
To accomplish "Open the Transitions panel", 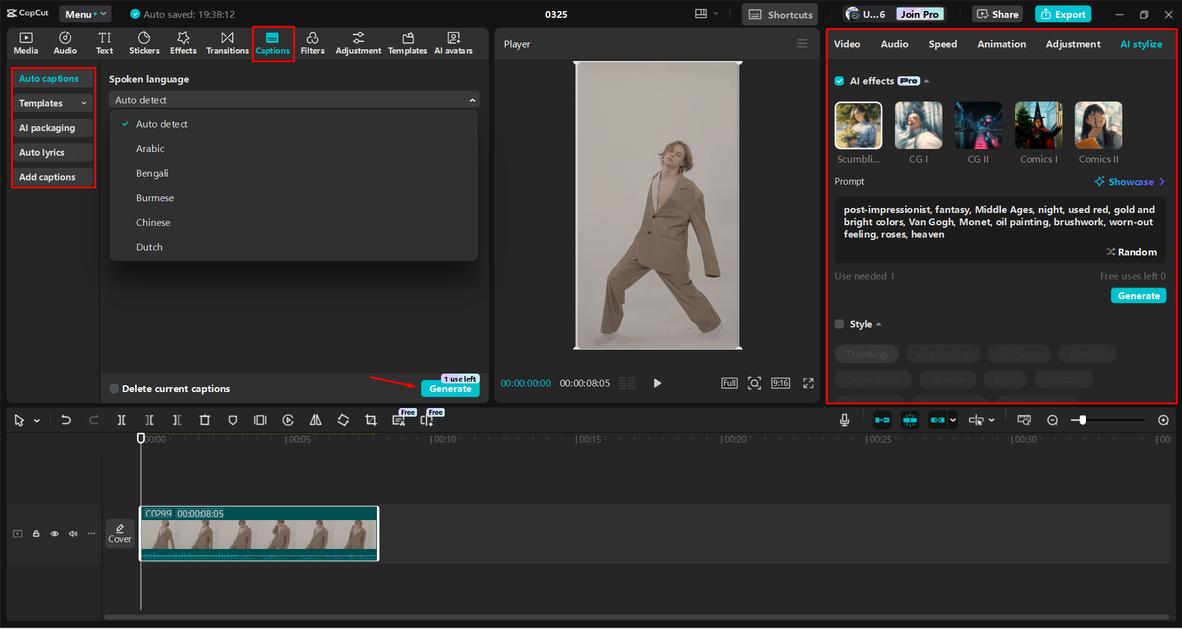I will (227, 43).
